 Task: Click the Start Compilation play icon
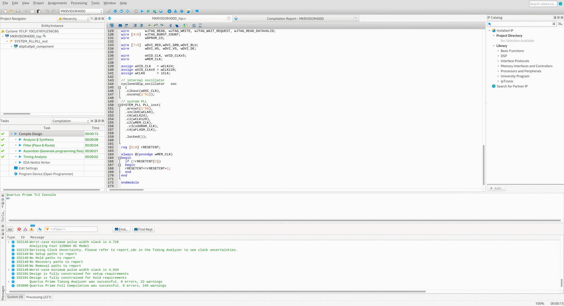coord(142,11)
